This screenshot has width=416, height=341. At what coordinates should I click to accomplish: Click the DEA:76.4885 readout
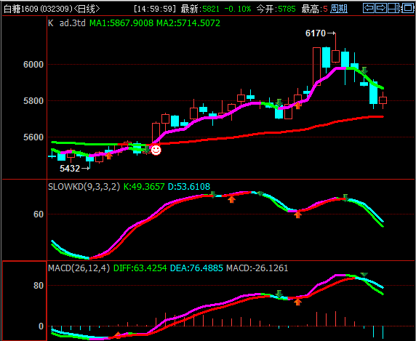tap(196, 268)
